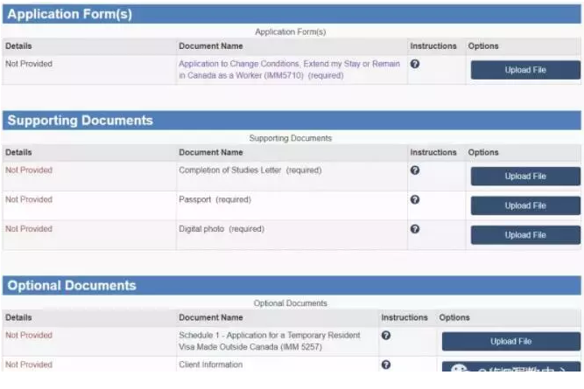Open help icon for IMM5710 application form
The height and width of the screenshot is (389, 584).
(415, 65)
